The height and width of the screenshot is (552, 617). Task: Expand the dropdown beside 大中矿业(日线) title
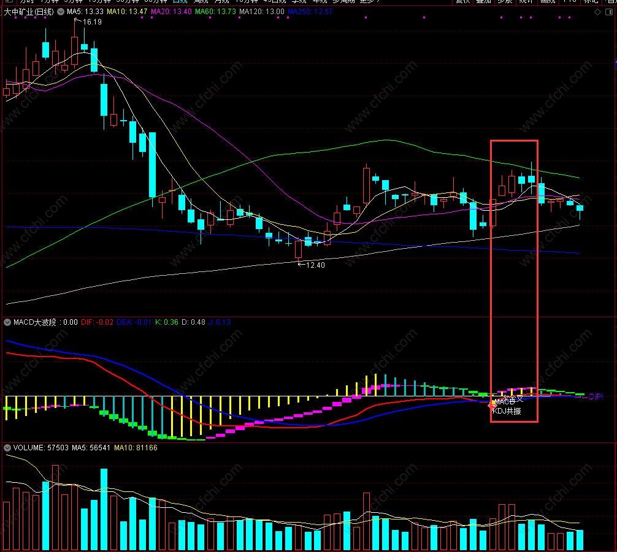click(61, 12)
